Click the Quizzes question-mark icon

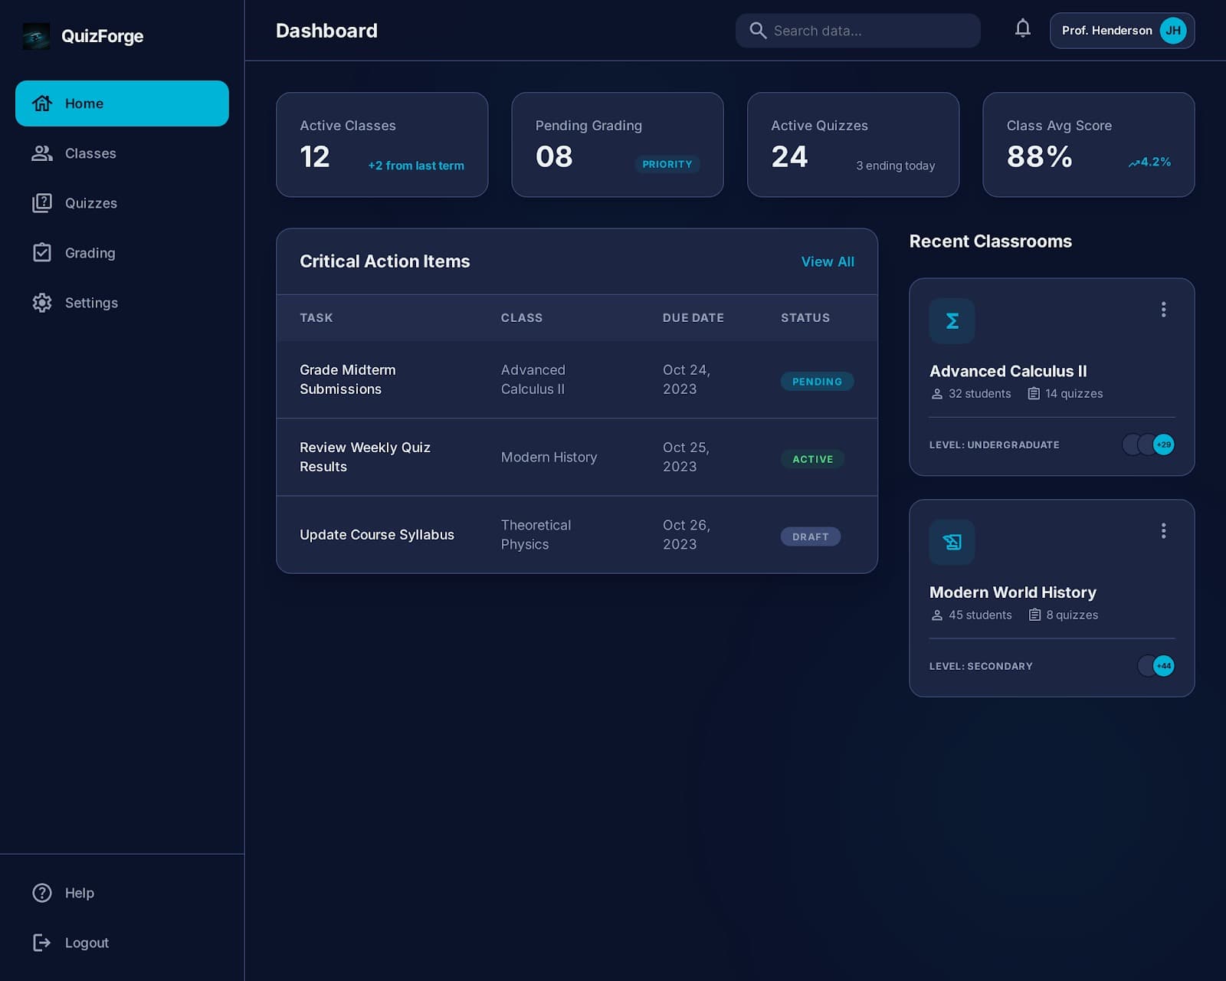(42, 203)
